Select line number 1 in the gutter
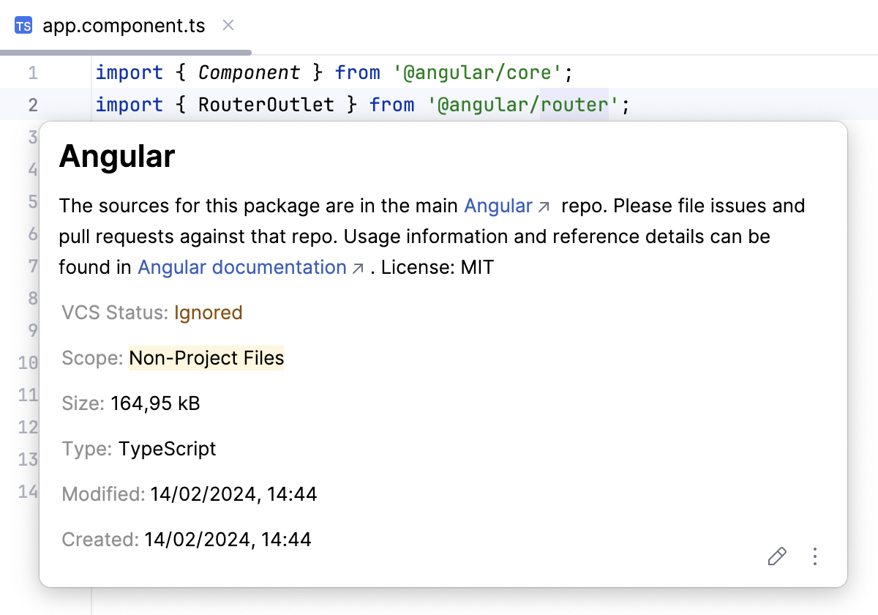The image size is (878, 615). [33, 72]
